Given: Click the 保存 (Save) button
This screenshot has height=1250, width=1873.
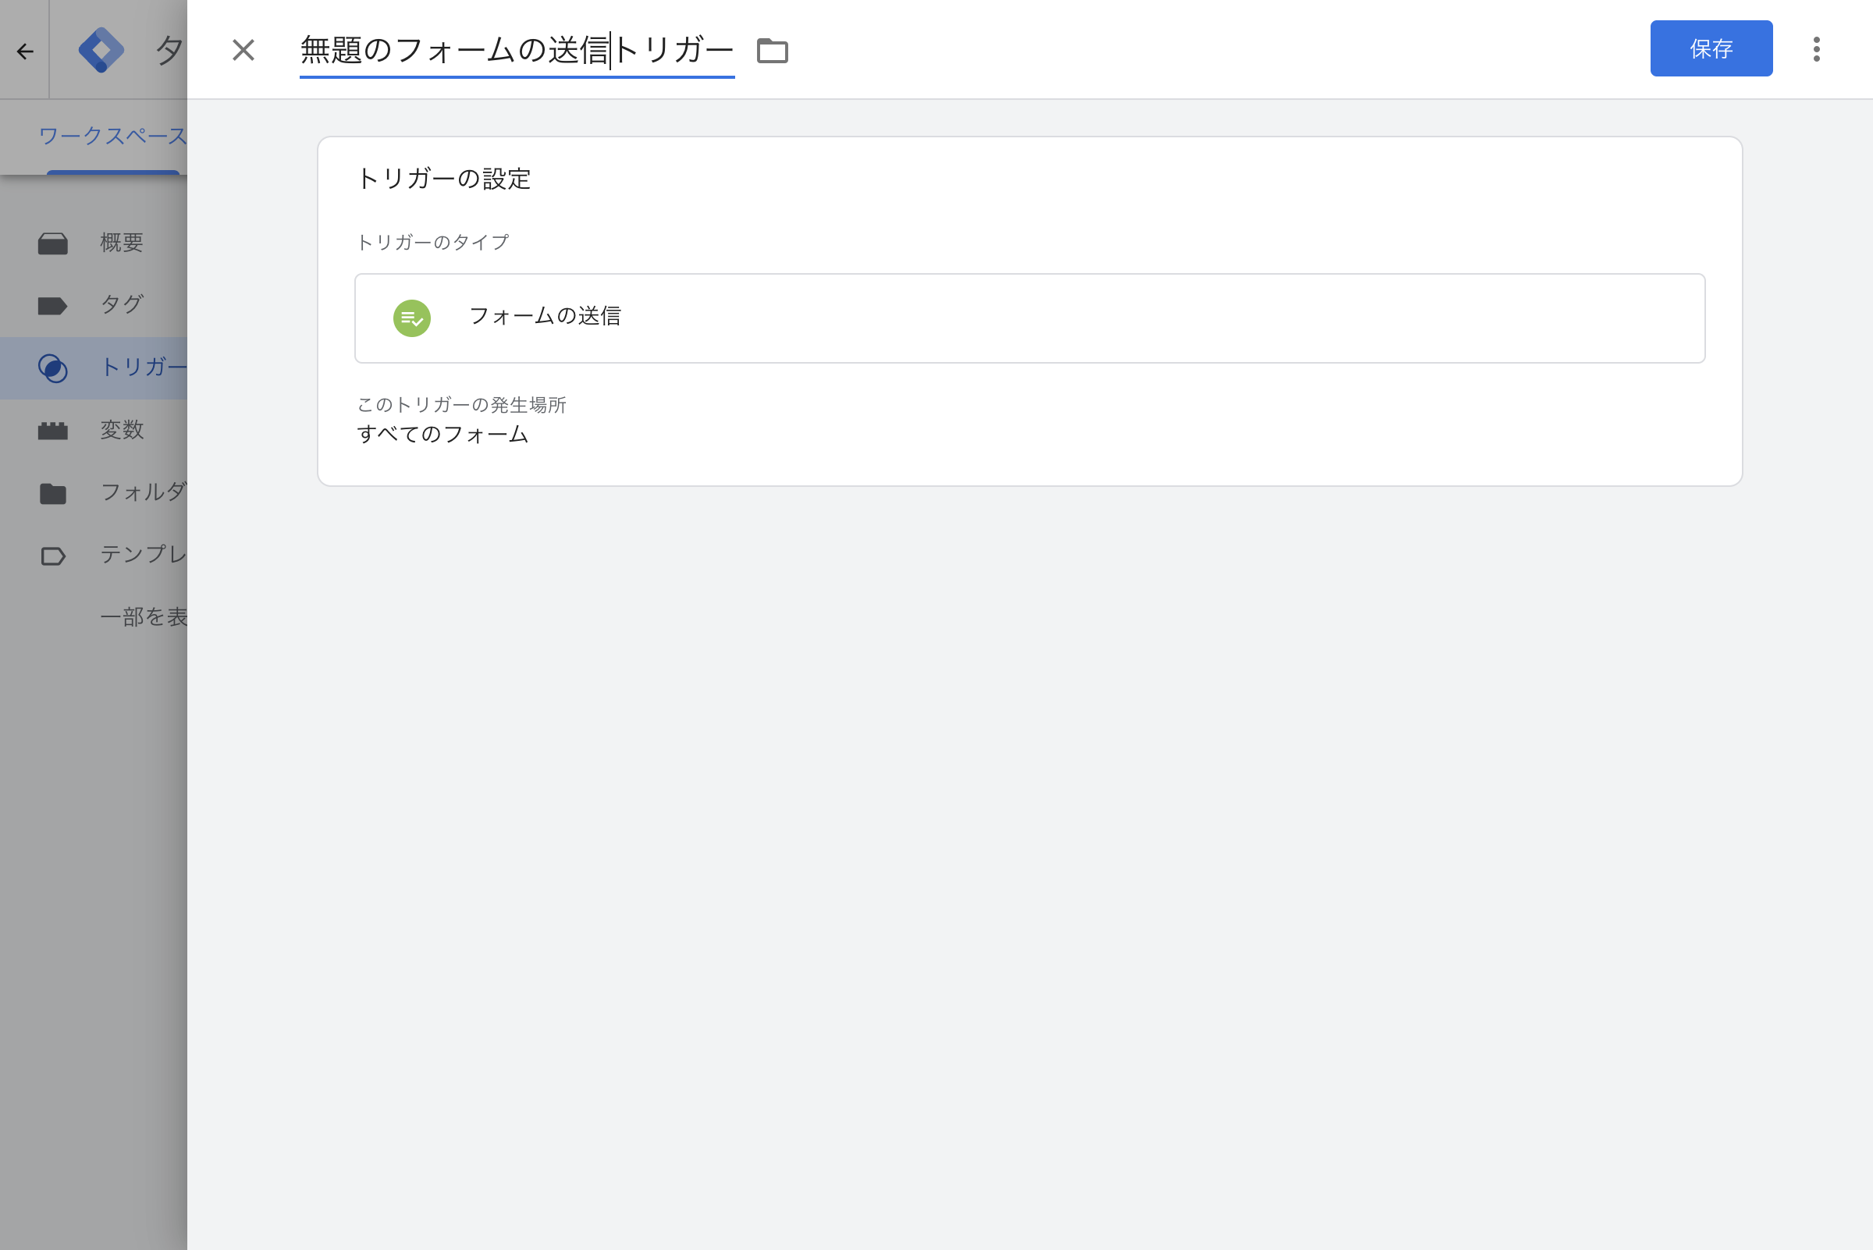Looking at the screenshot, I should (1711, 48).
